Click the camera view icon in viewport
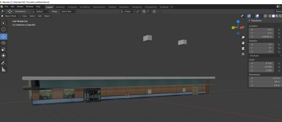 [243, 48]
